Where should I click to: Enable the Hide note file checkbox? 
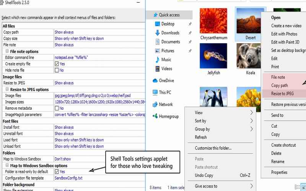[x=57, y=70]
